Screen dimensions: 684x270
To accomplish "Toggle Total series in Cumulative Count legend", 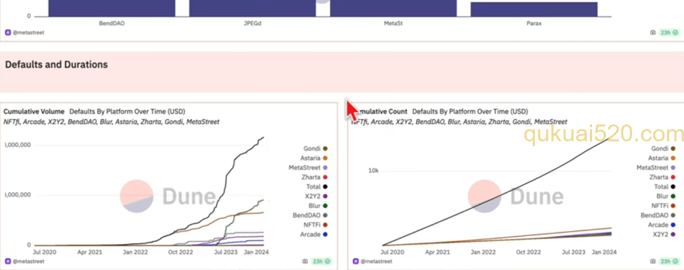I will 664,187.
